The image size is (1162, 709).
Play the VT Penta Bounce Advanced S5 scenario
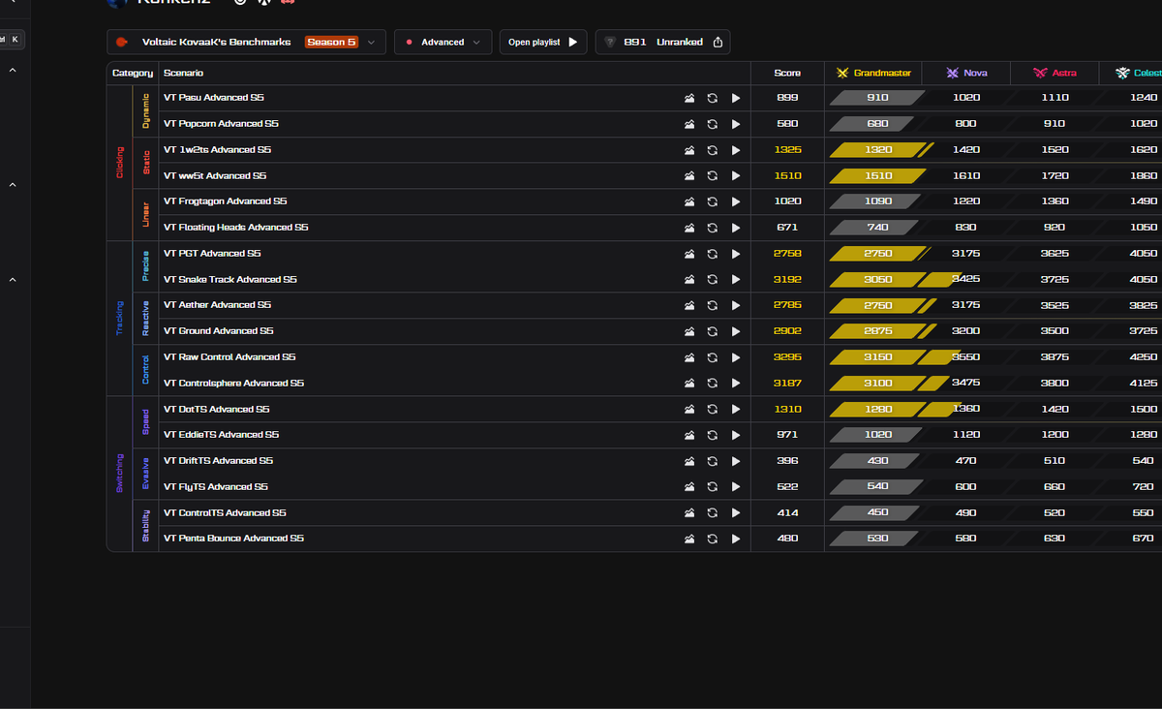pos(736,539)
